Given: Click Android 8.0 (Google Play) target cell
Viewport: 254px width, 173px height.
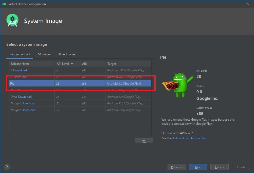Looking at the screenshot, I should [128, 97].
